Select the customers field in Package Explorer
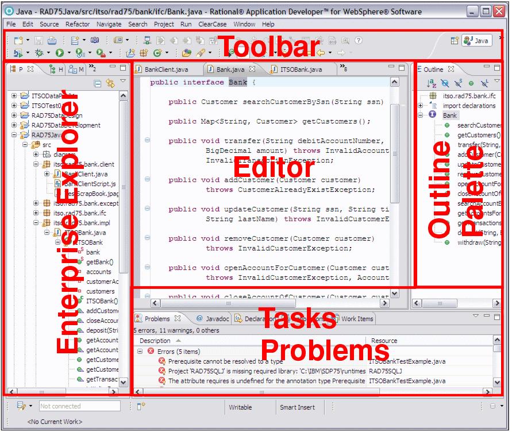This screenshot has height=432, width=512. point(100,291)
